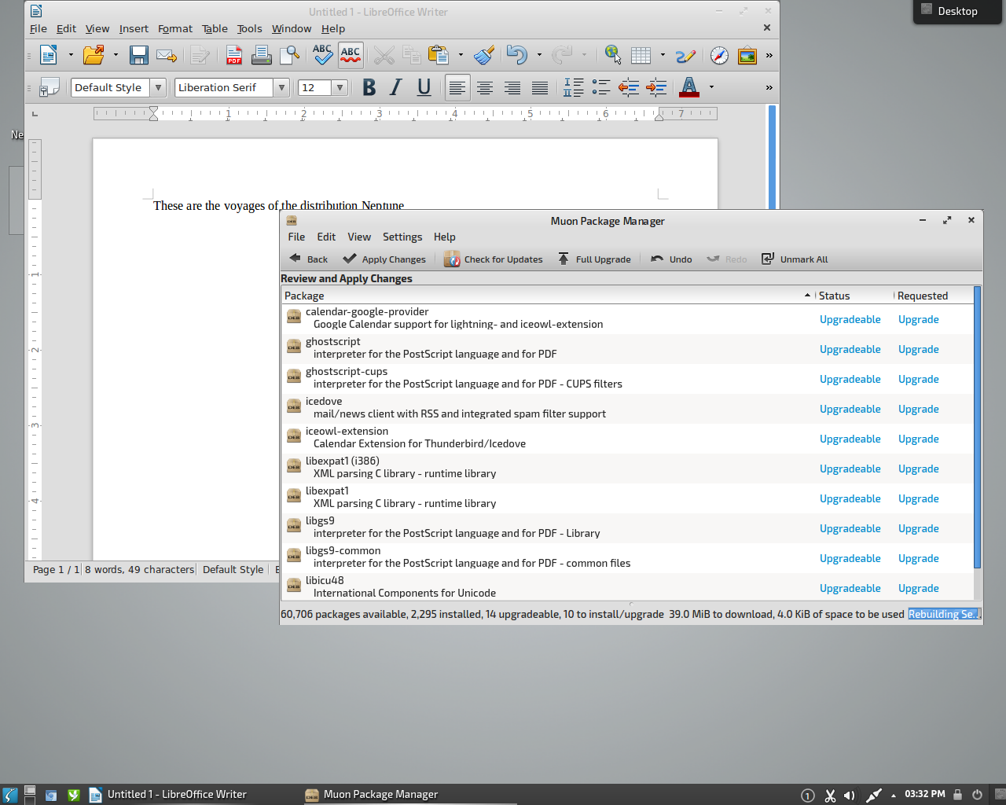Click the Increase Indent icon

[x=656, y=87]
